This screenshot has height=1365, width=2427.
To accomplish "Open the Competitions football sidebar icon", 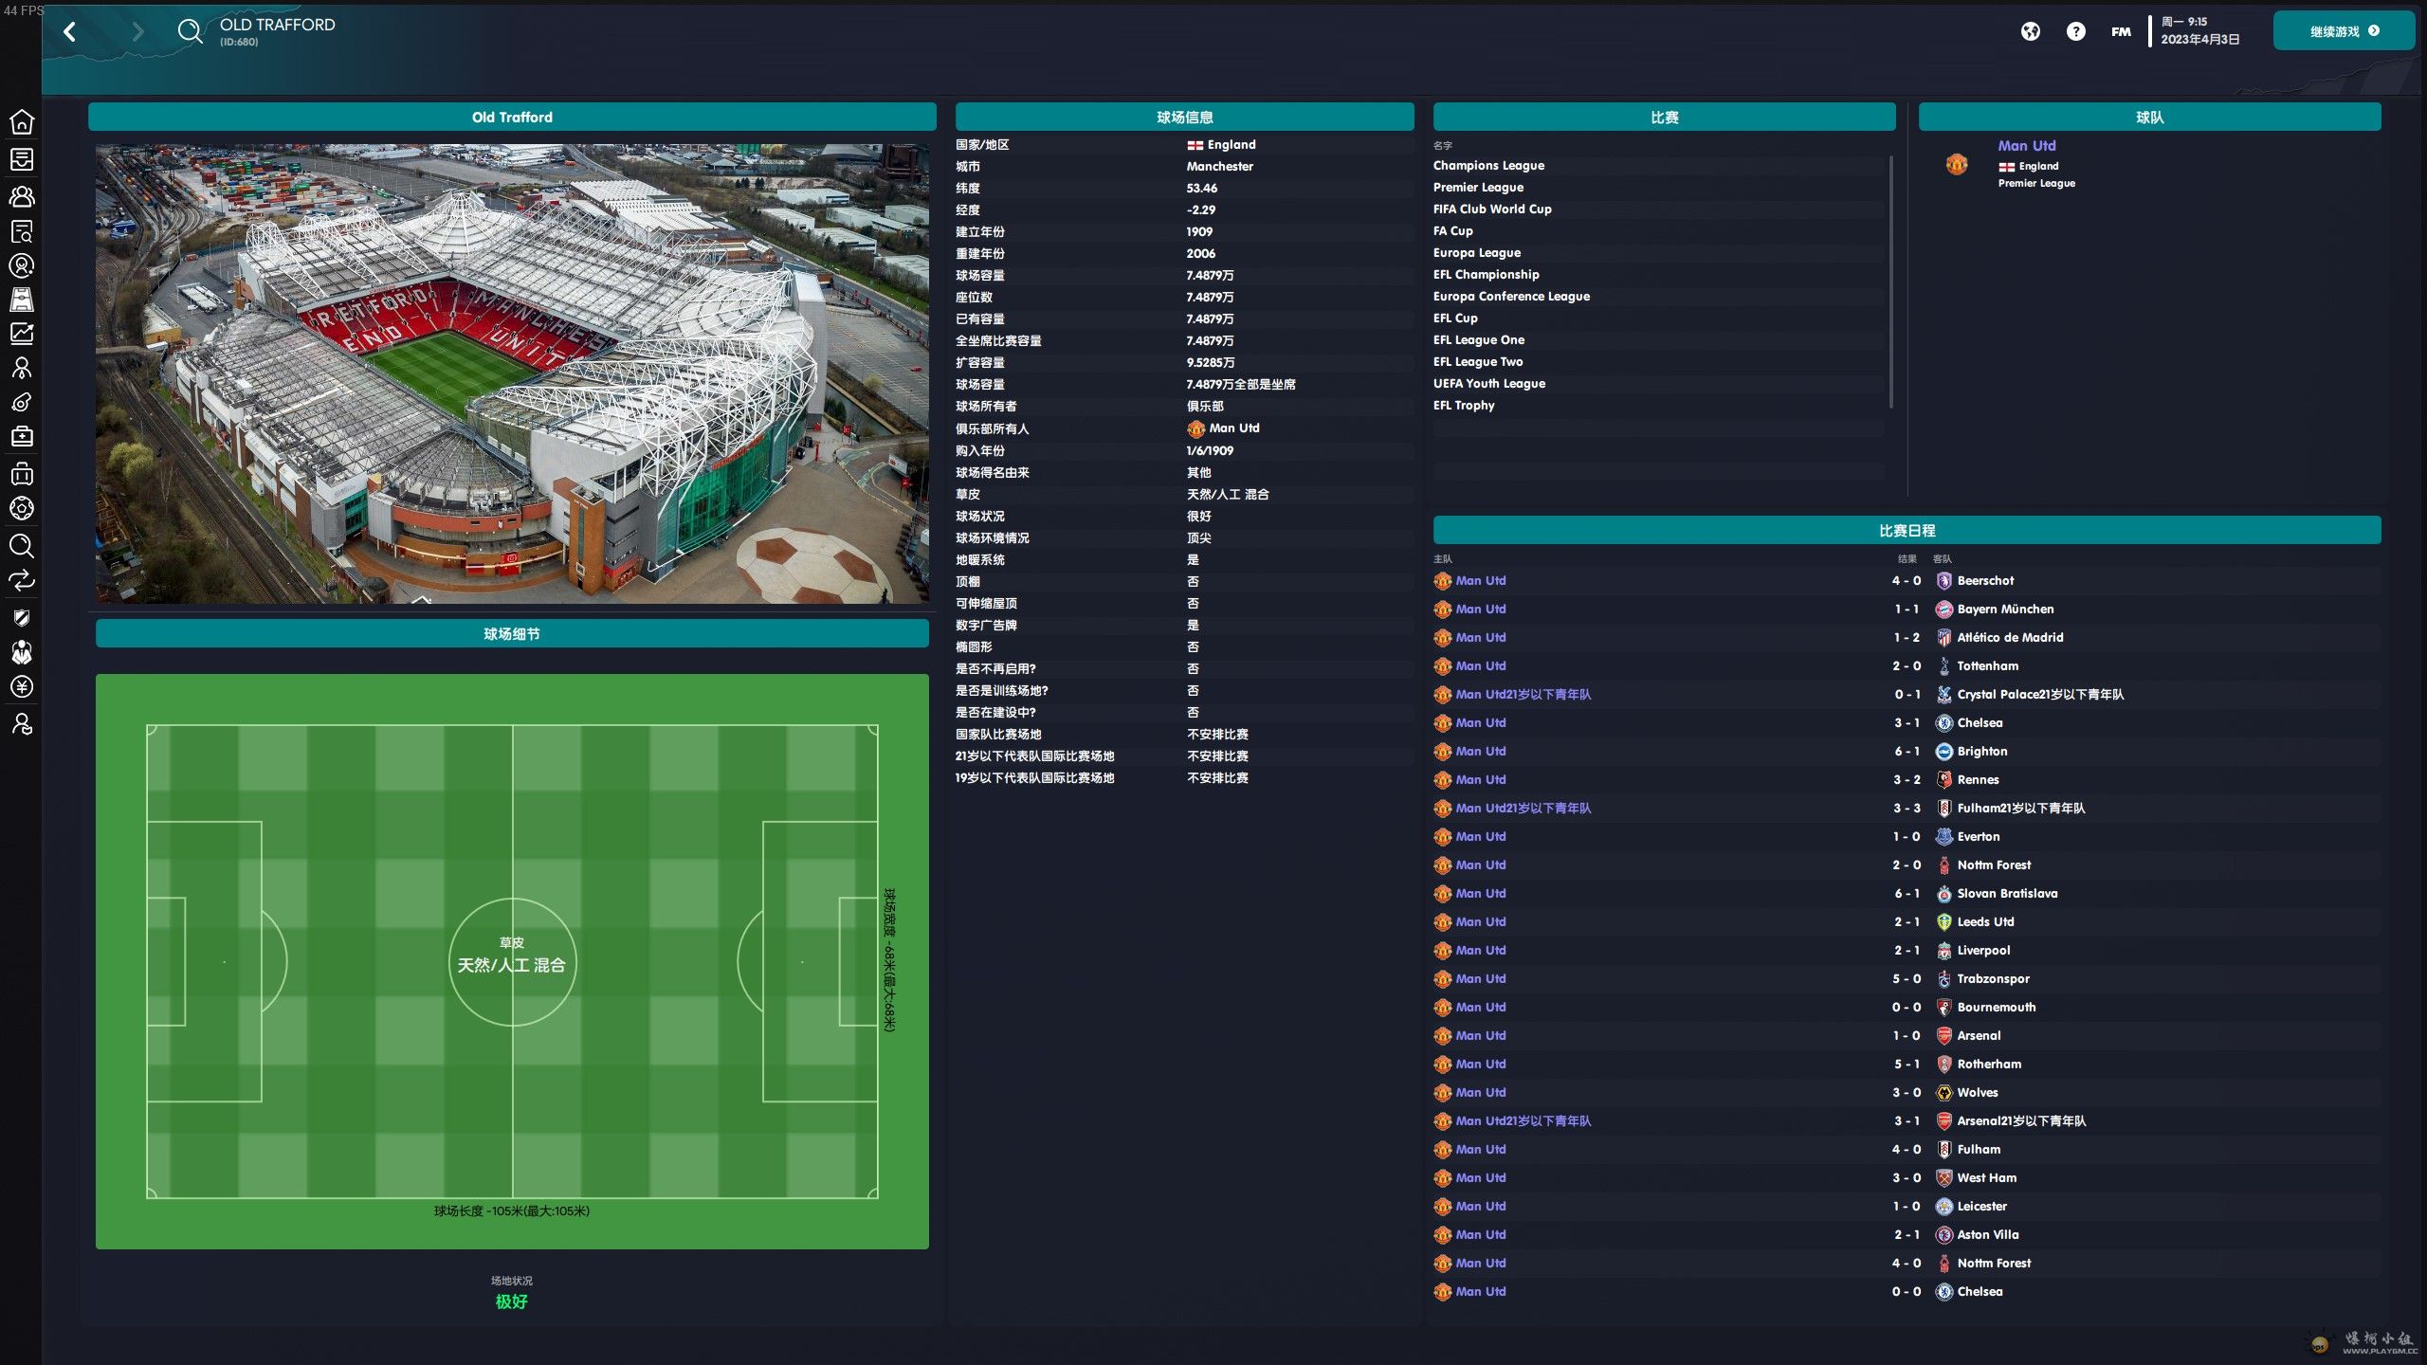I will [22, 508].
